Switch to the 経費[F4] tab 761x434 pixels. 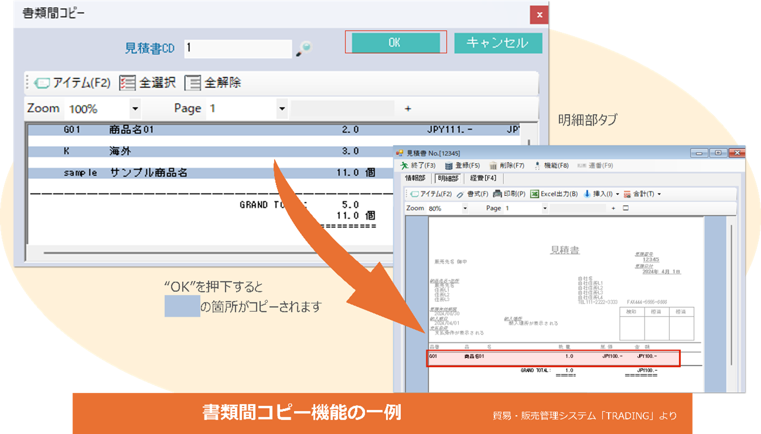coord(483,178)
